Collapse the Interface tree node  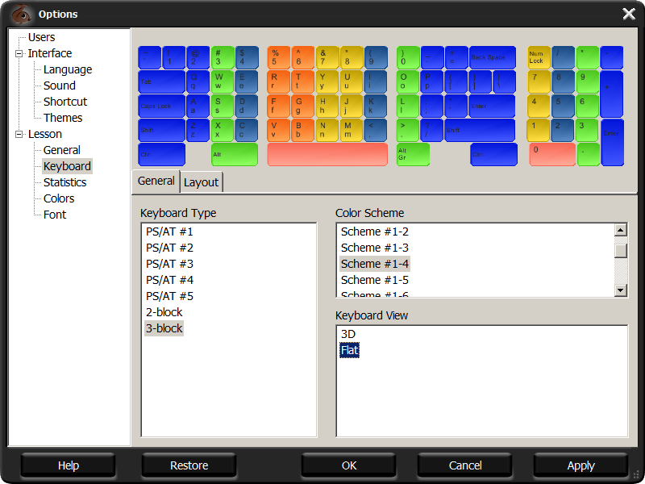(19, 54)
